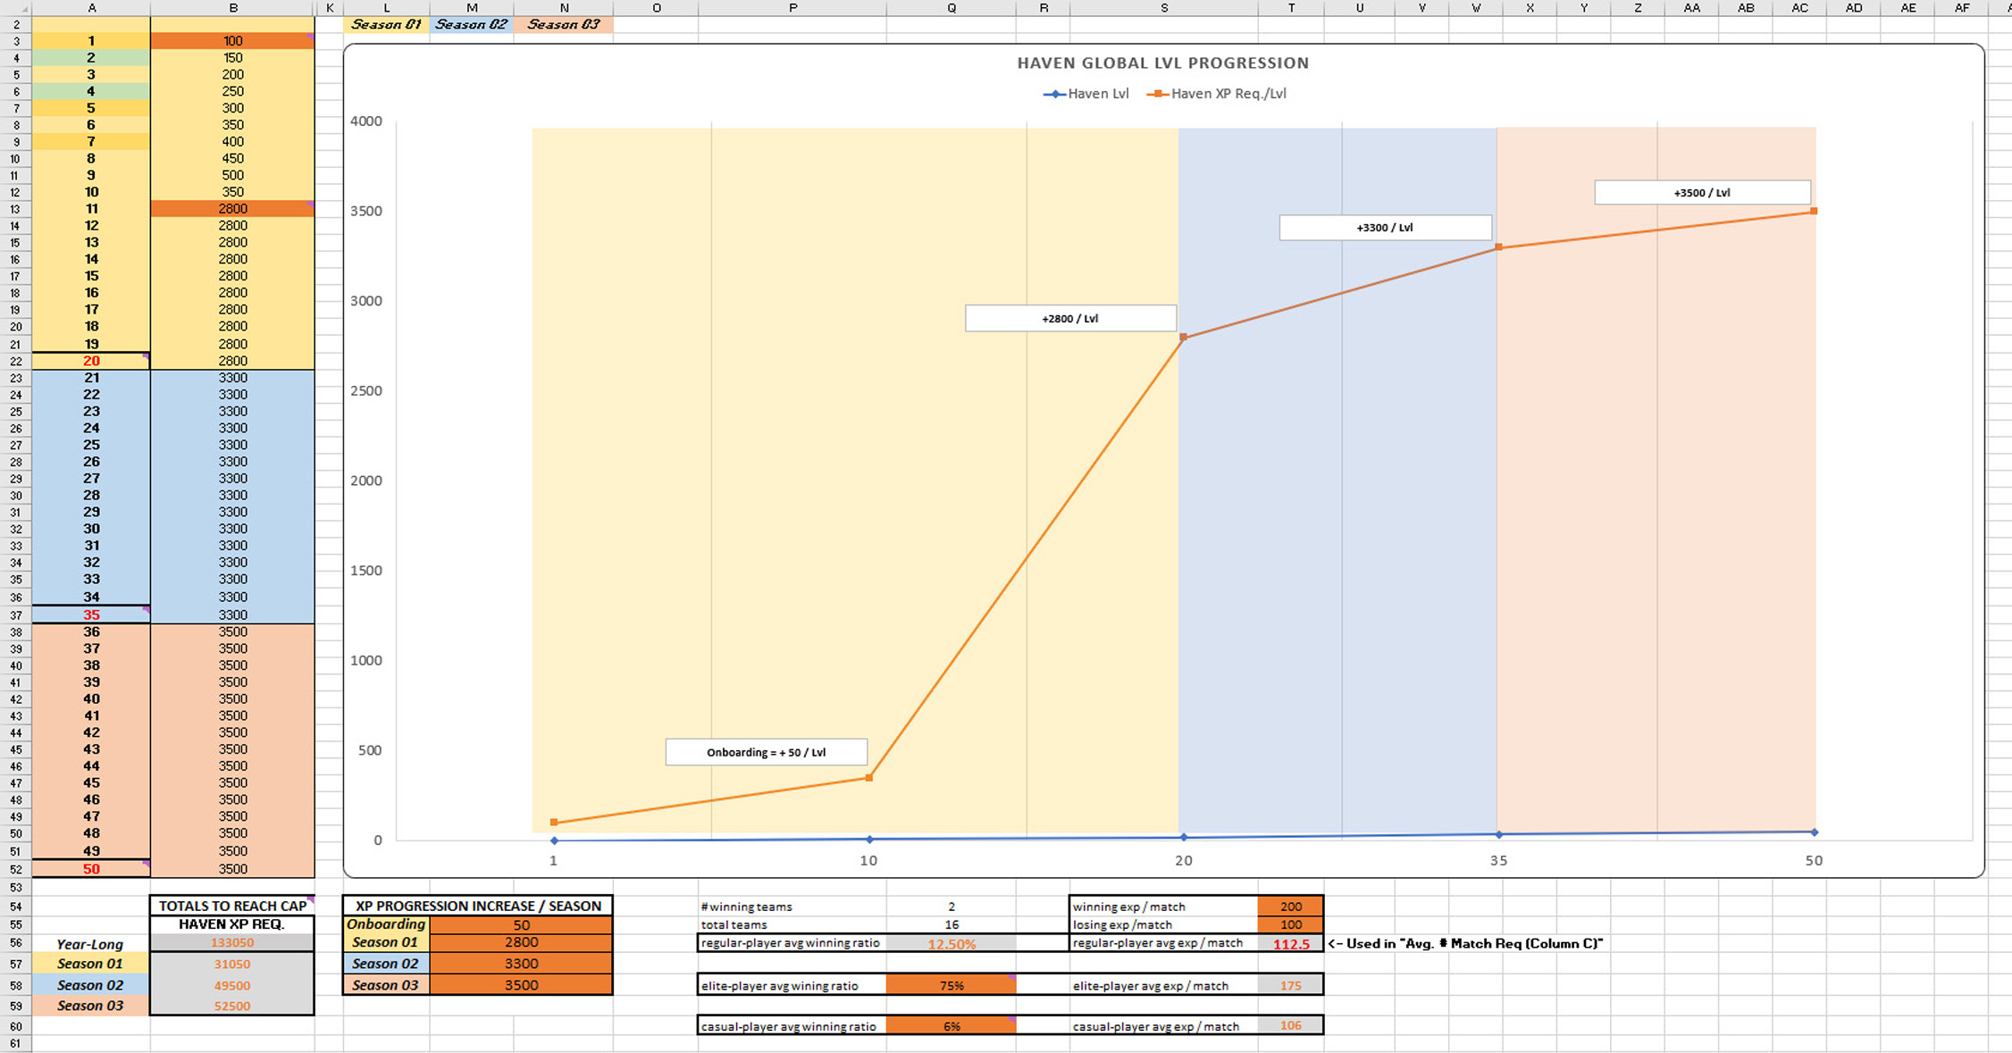Click the chart title HAVEN GLOBAL LVL PROGRESSION
This screenshot has height=1053, width=2012.
pos(1162,63)
